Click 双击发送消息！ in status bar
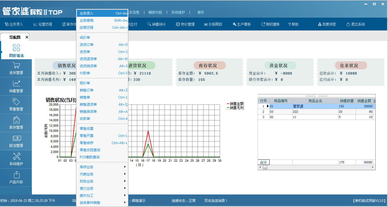Screen dimensions: 388x207 [216, 201]
